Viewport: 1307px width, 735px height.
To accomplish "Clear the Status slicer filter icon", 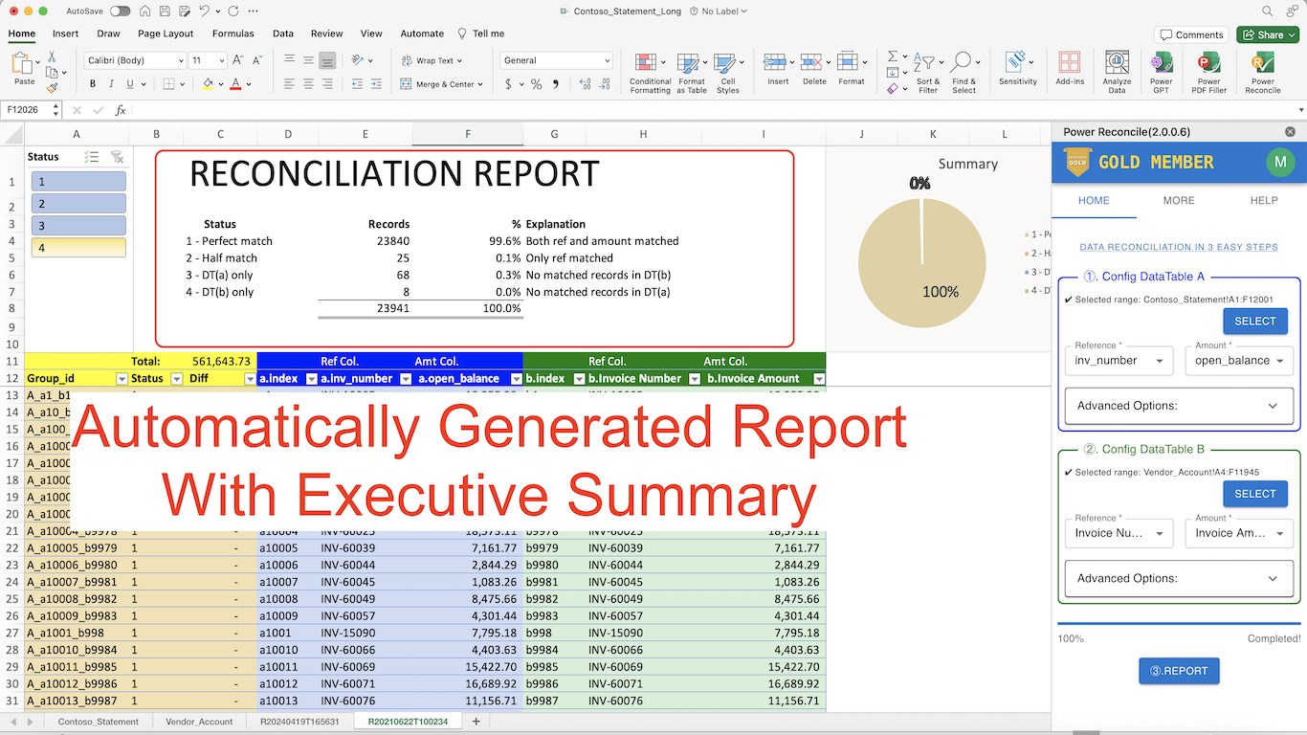I will [117, 157].
